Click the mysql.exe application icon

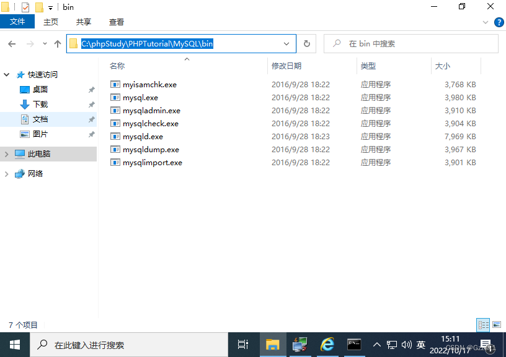(x=115, y=97)
